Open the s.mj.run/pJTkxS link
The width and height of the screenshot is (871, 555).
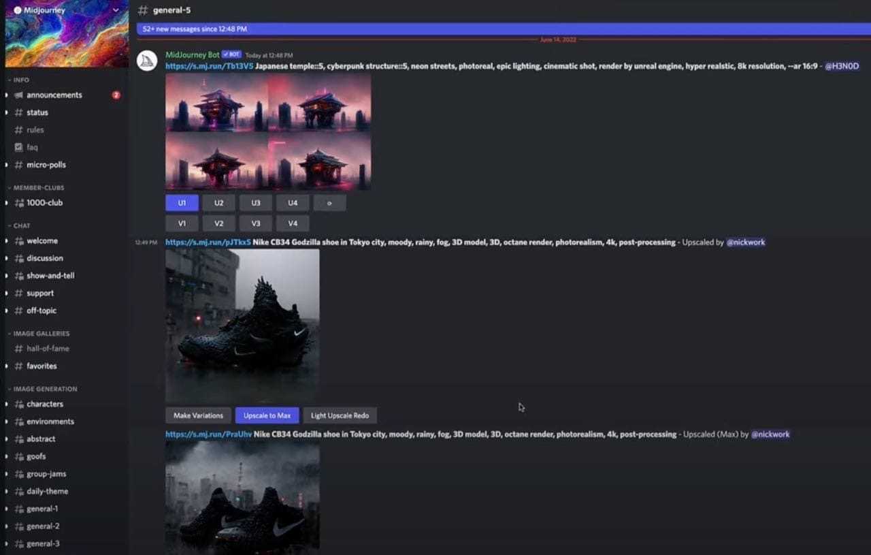[208, 242]
